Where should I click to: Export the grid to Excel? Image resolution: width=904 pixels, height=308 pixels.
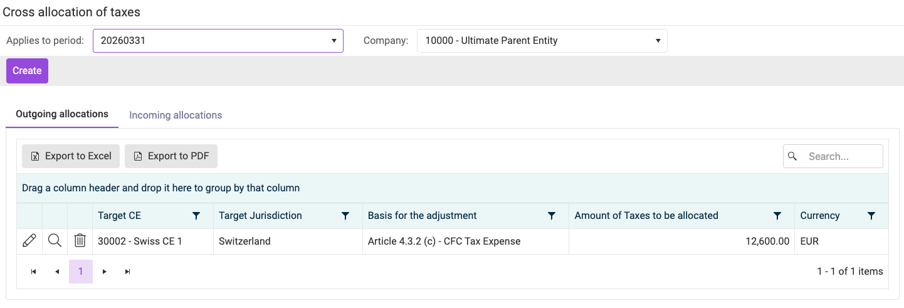(x=71, y=156)
